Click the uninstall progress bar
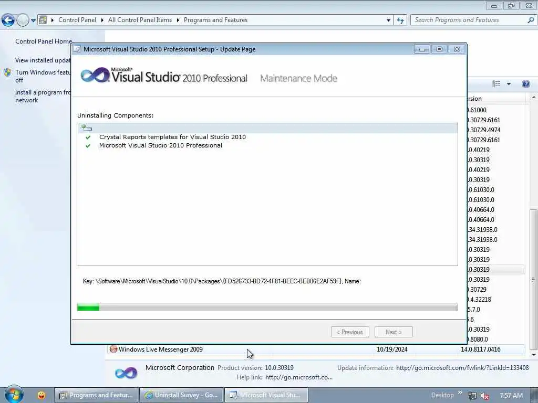This screenshot has width=538, height=403. point(267,307)
